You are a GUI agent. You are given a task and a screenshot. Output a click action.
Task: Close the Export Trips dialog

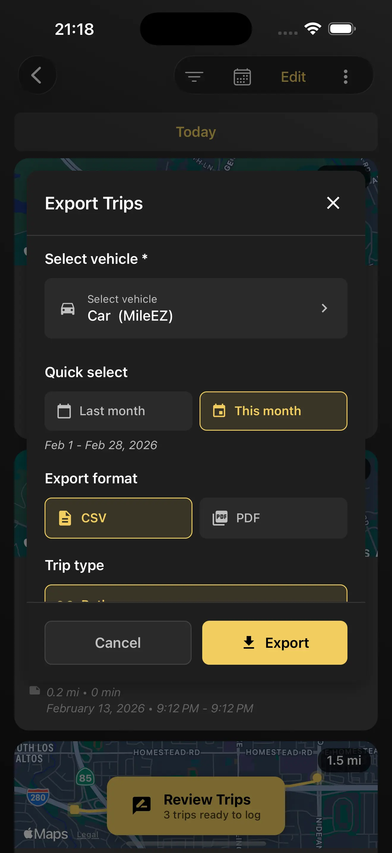pos(333,203)
